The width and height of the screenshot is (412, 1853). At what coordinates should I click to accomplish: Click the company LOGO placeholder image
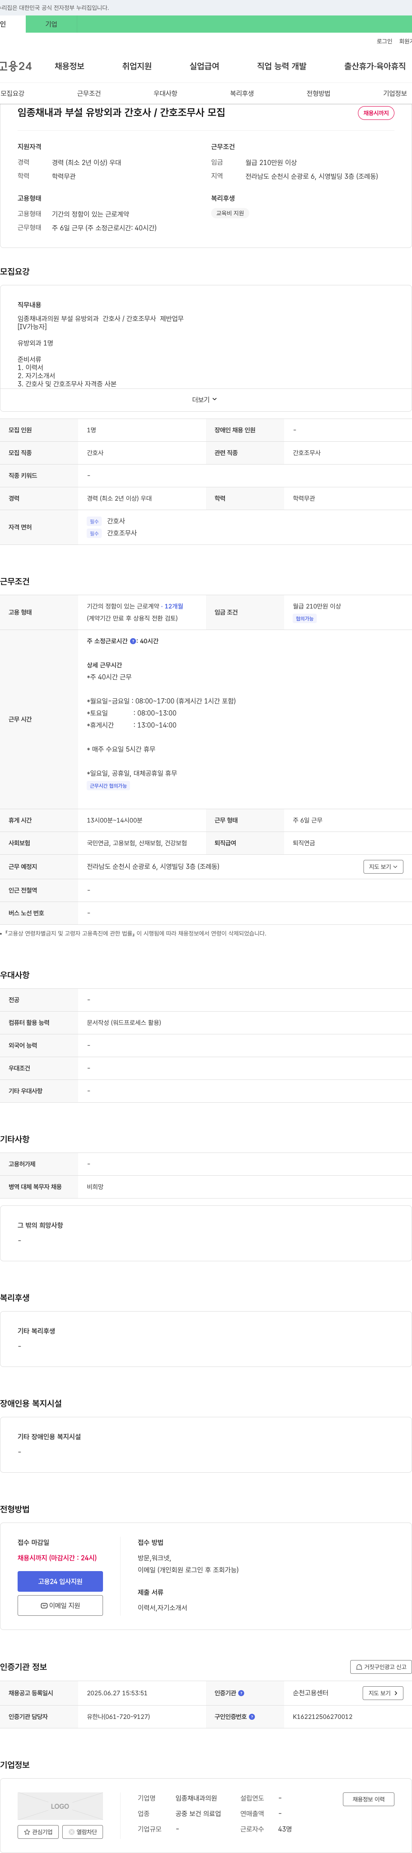[60, 1806]
